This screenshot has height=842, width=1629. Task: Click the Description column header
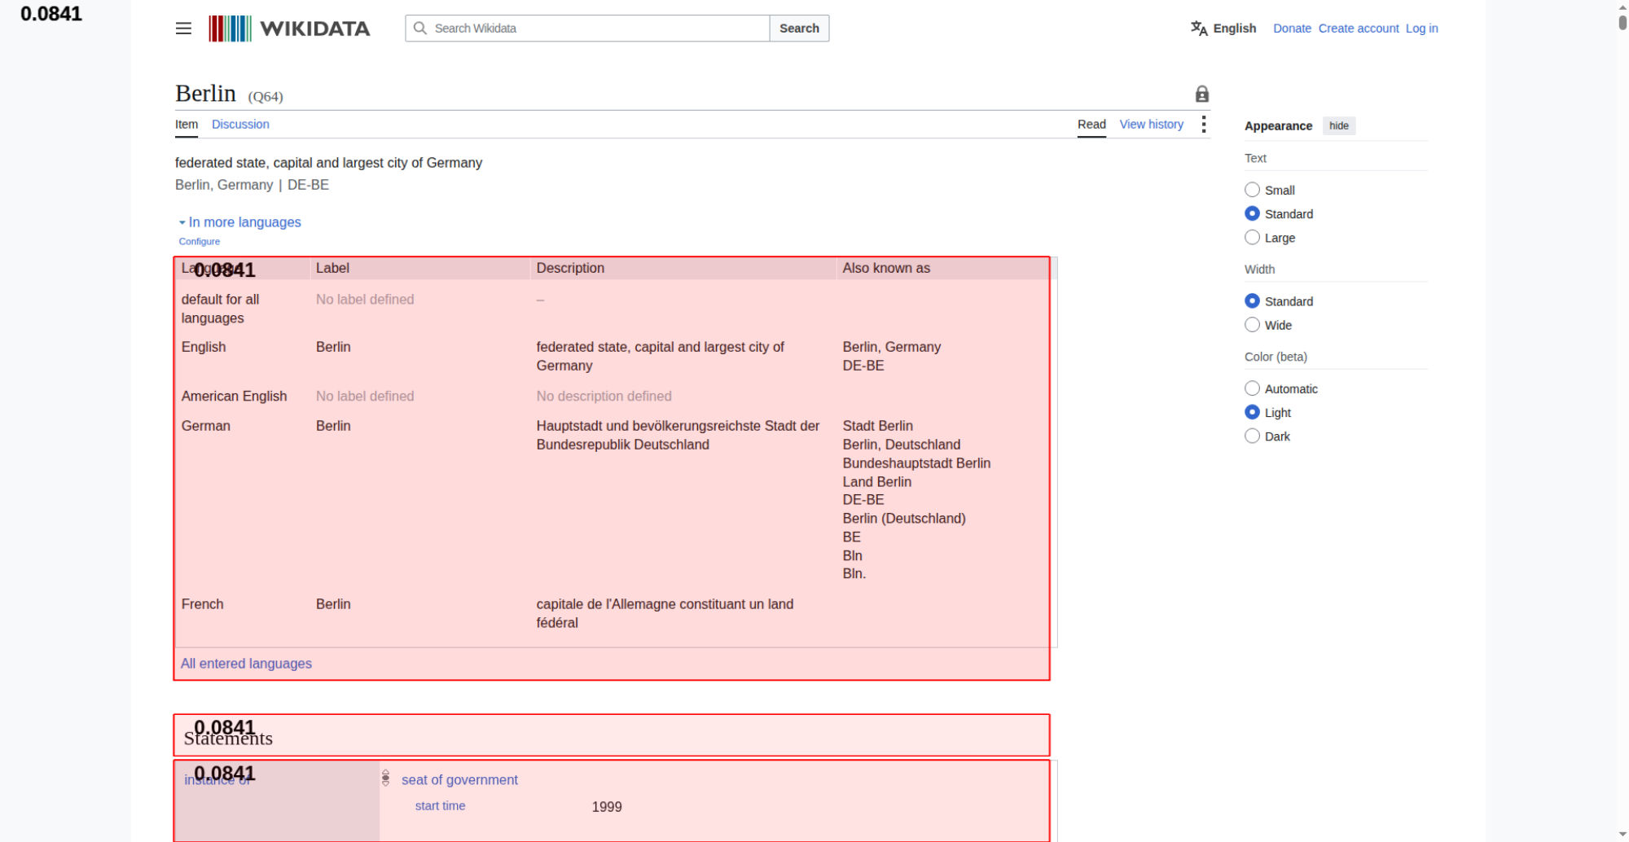570,268
